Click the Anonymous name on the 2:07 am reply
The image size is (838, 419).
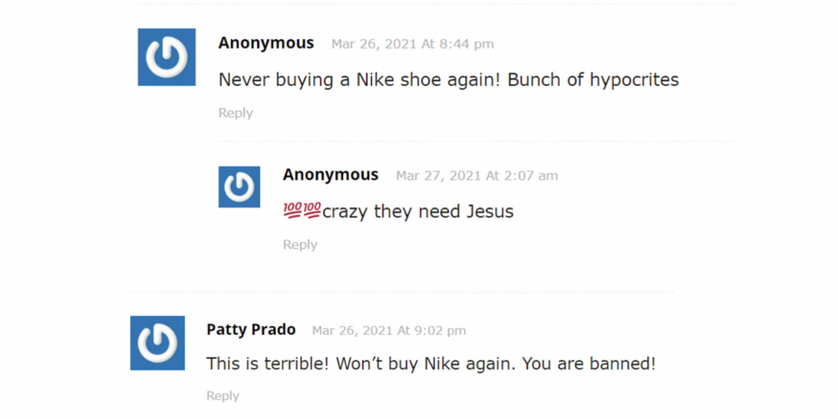[x=331, y=174]
